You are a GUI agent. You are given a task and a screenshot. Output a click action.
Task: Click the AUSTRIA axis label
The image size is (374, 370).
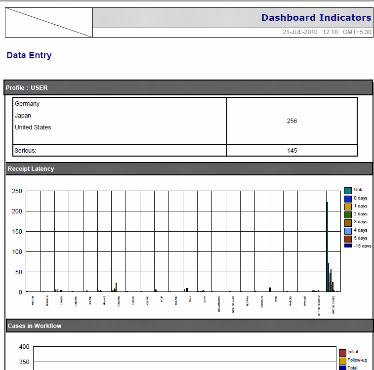click(x=33, y=300)
